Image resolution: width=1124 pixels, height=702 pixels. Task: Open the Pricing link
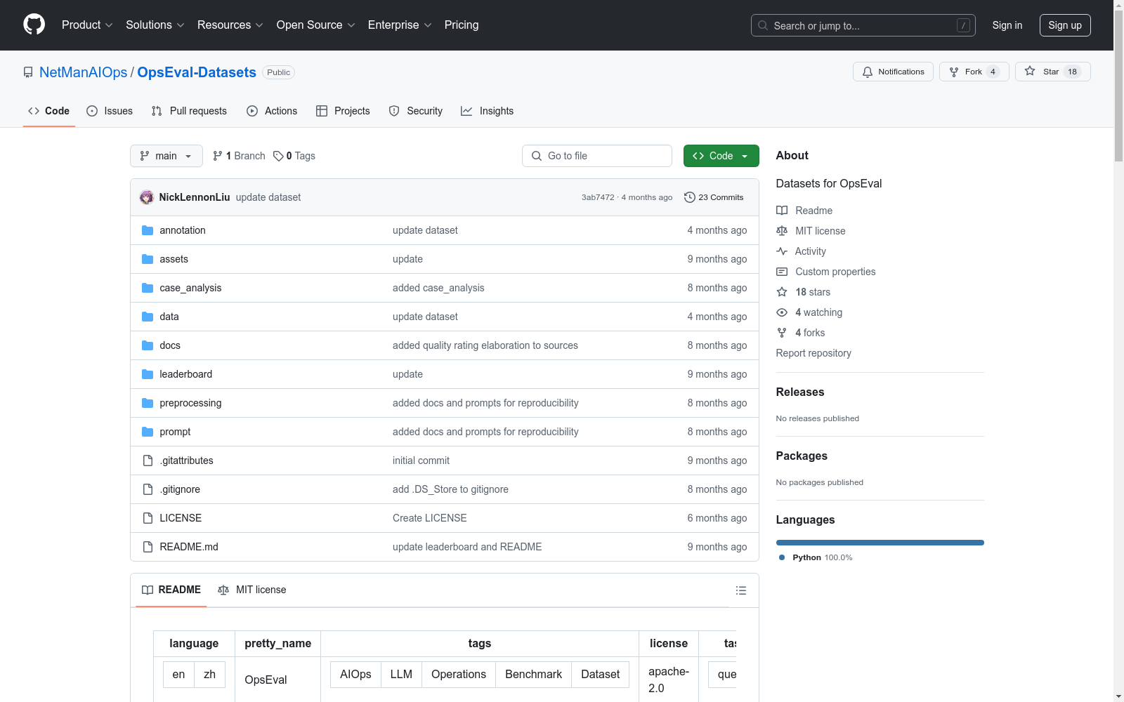point(462,25)
